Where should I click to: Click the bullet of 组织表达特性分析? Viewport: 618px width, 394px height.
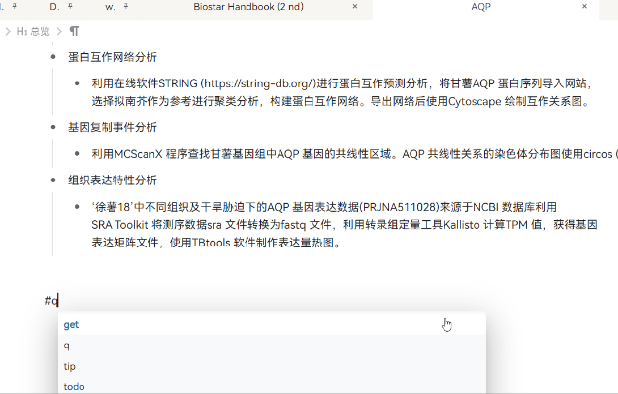click(53, 180)
